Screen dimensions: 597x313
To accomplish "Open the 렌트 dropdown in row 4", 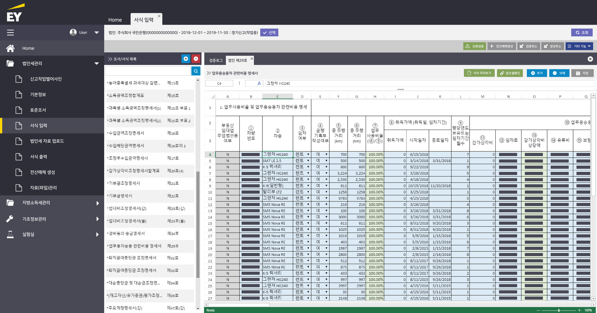I will pyautogui.click(x=308, y=154).
